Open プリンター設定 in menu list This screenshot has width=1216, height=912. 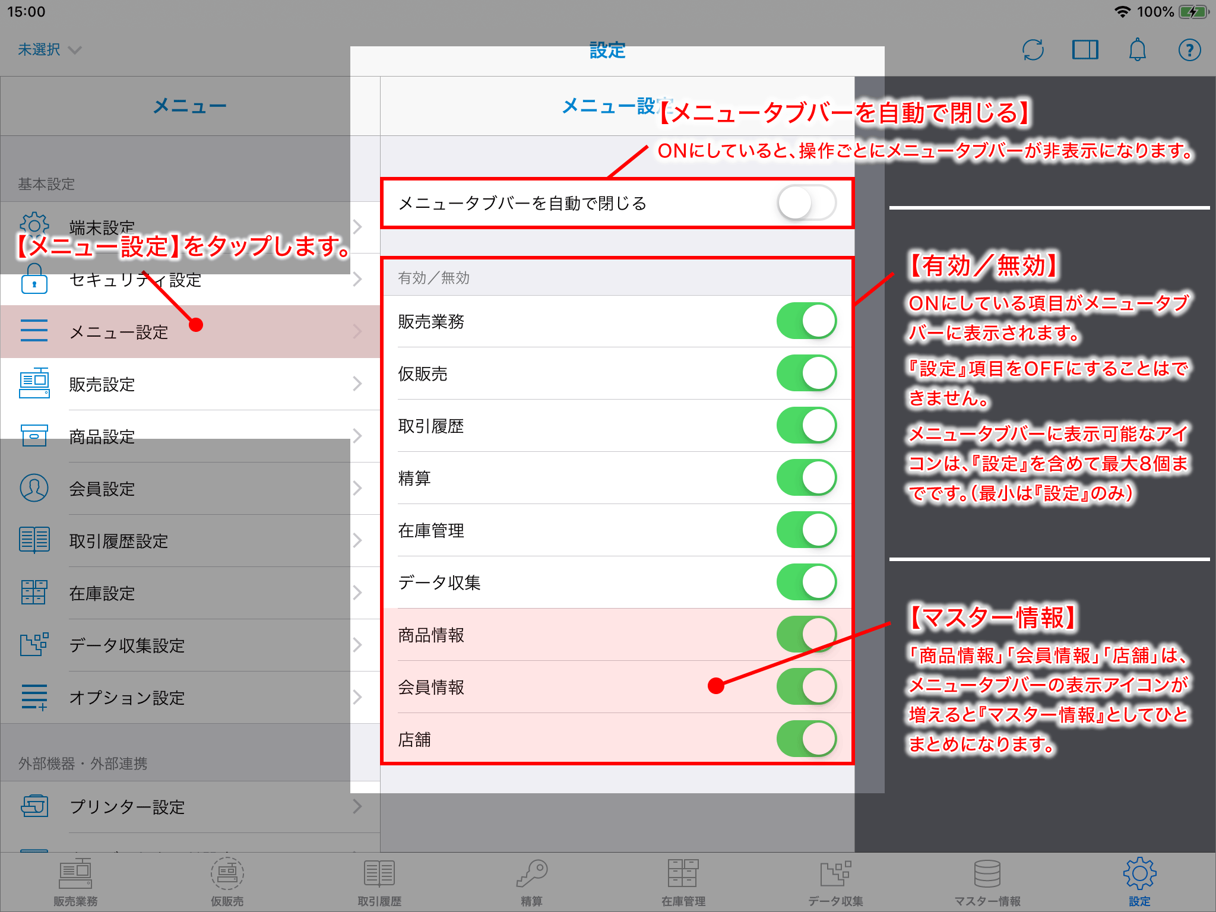190,806
